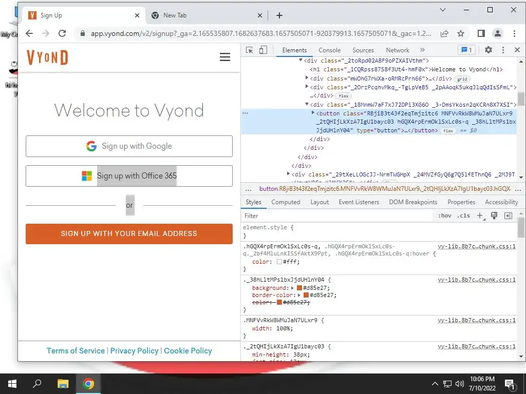Focus the styles Filter input field
526x394 pixels.
337,216
